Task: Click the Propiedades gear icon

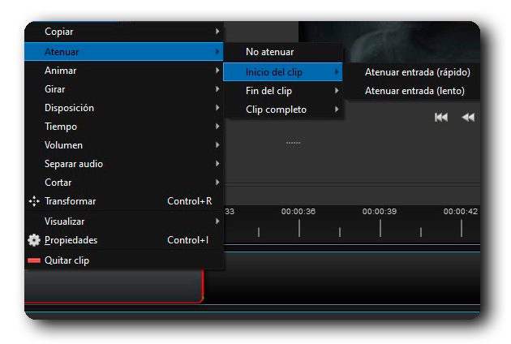Action: pyautogui.click(x=34, y=240)
